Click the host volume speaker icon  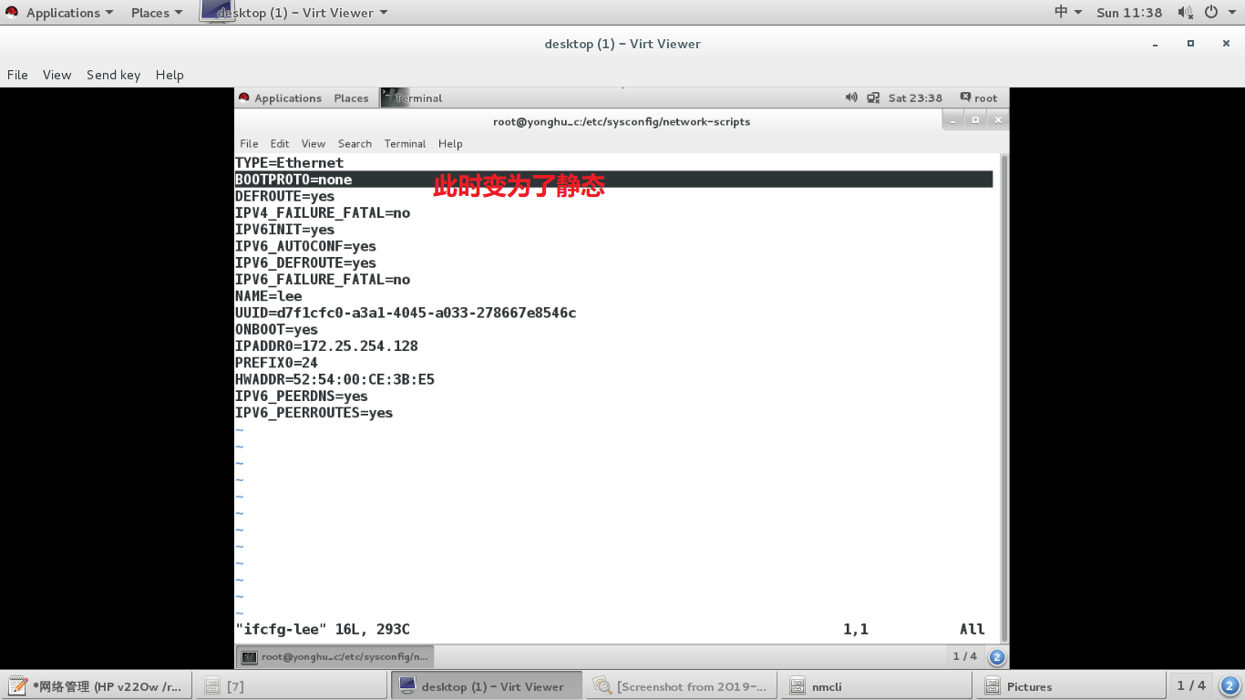1185,13
